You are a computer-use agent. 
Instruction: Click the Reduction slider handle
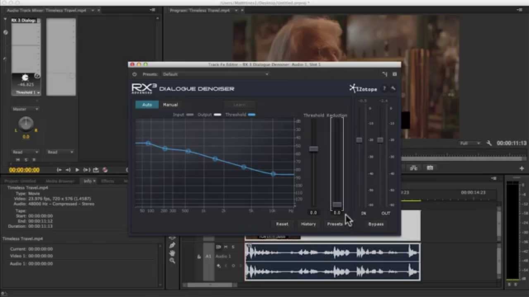pyautogui.click(x=337, y=205)
